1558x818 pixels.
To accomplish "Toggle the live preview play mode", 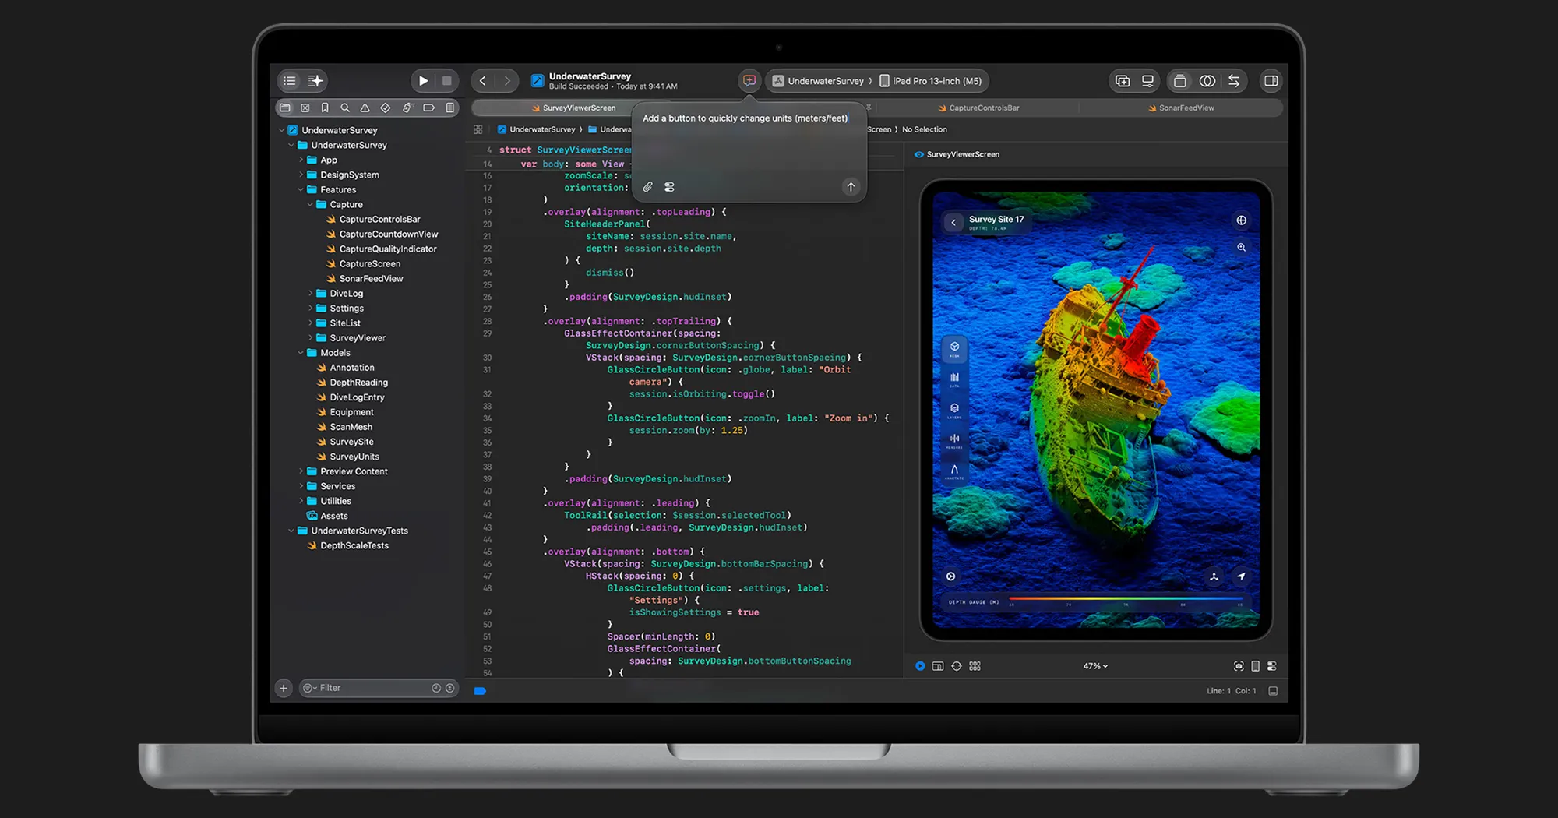I will (x=920, y=666).
